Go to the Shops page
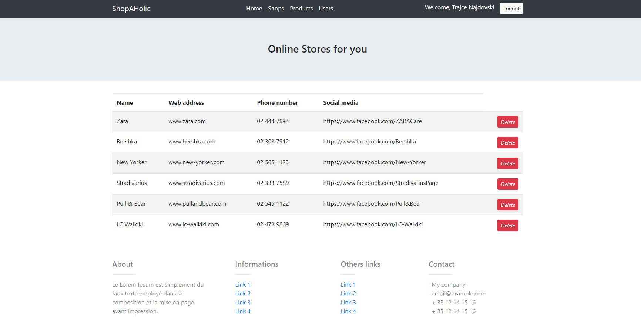Image resolution: width=641 pixels, height=321 pixels. point(276,9)
